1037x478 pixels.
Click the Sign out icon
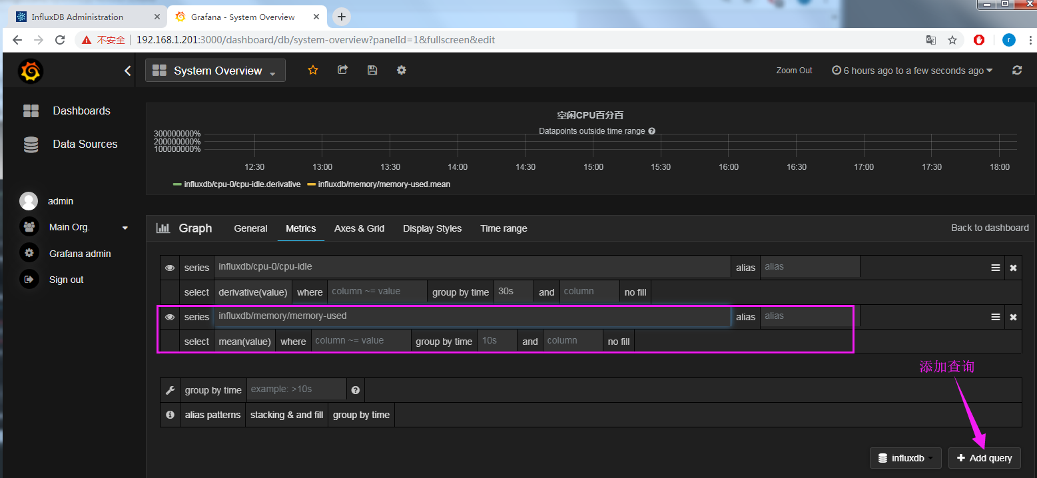[x=29, y=280]
